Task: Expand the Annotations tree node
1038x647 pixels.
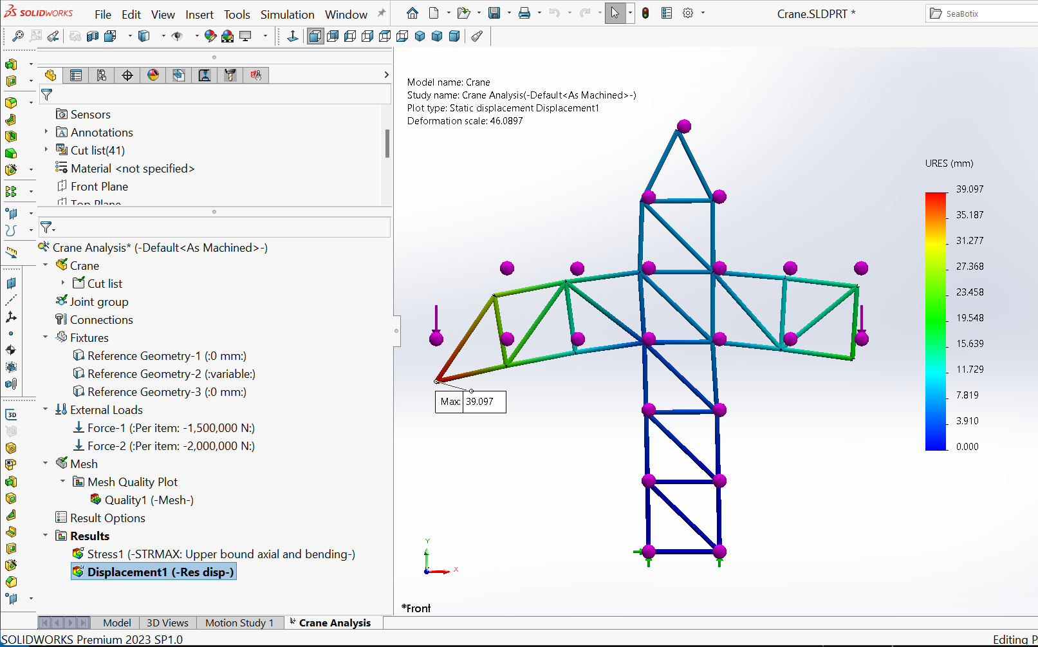Action: coord(46,132)
